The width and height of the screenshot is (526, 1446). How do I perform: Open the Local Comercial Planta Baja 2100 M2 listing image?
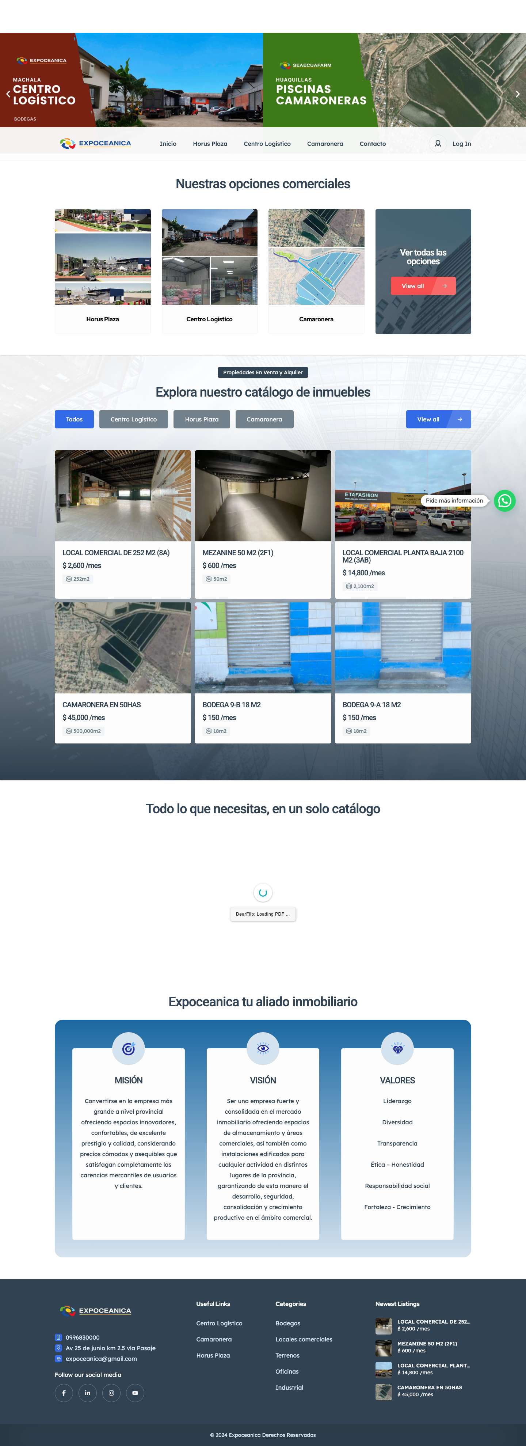[x=403, y=496]
